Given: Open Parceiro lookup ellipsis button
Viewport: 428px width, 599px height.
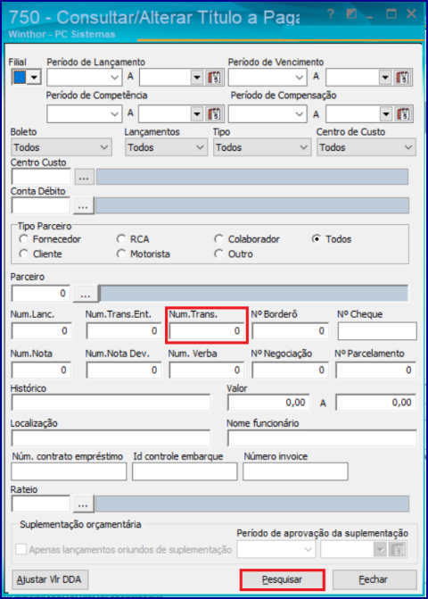Looking at the screenshot, I should (86, 294).
